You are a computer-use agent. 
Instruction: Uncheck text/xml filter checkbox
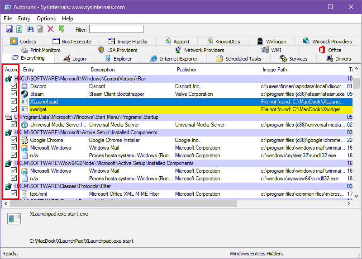tap(14, 193)
